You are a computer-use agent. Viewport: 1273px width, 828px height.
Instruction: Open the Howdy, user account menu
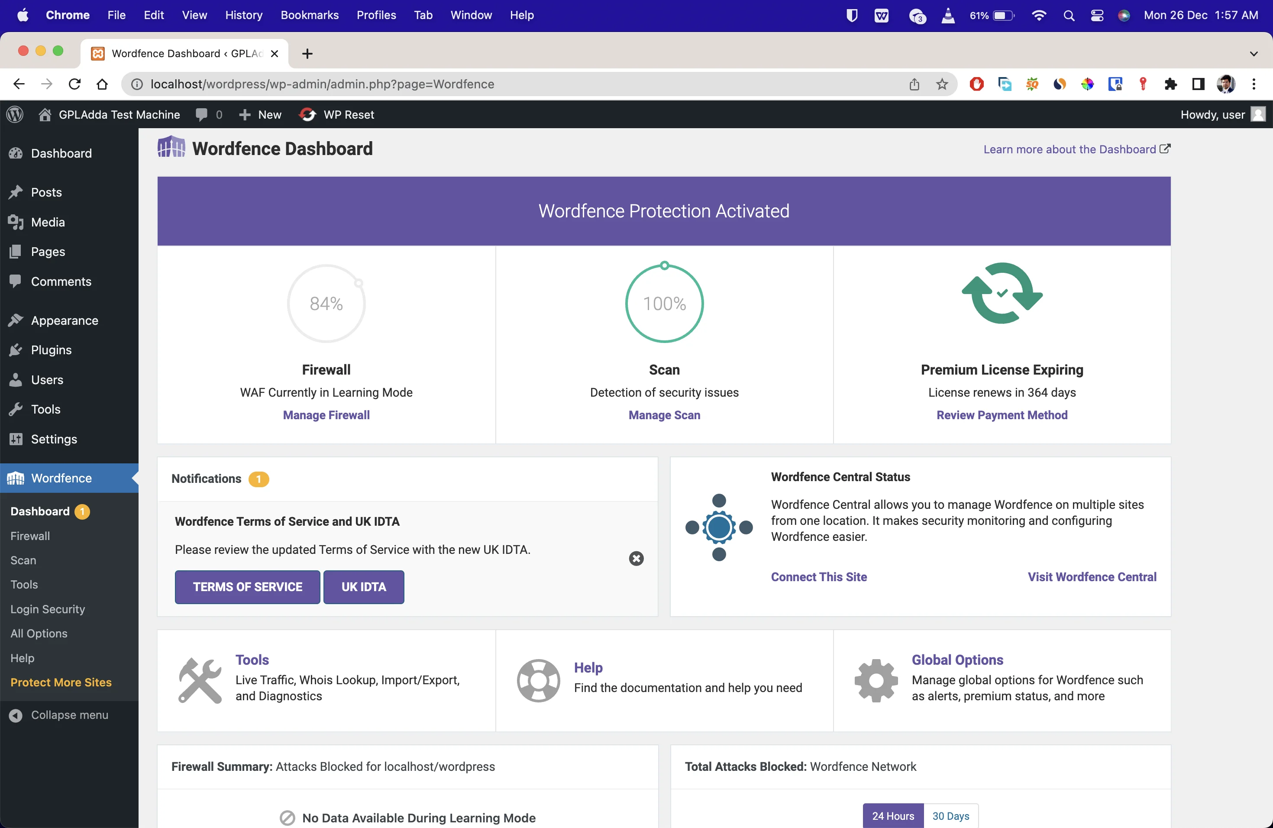tap(1223, 114)
